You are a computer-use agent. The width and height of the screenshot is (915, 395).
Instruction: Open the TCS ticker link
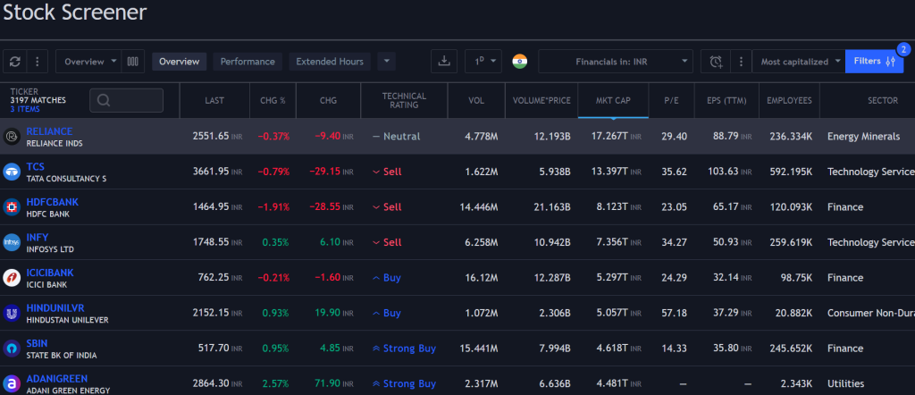[x=36, y=167]
